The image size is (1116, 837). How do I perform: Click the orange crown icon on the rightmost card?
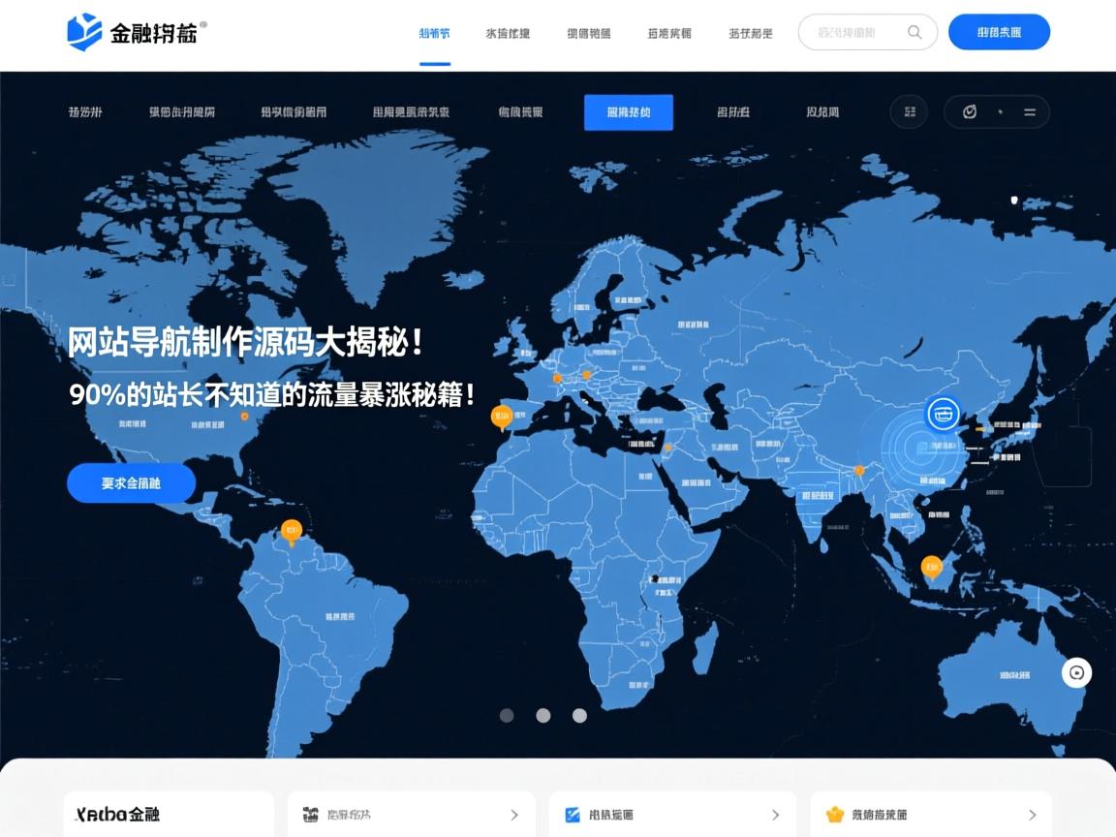click(833, 815)
